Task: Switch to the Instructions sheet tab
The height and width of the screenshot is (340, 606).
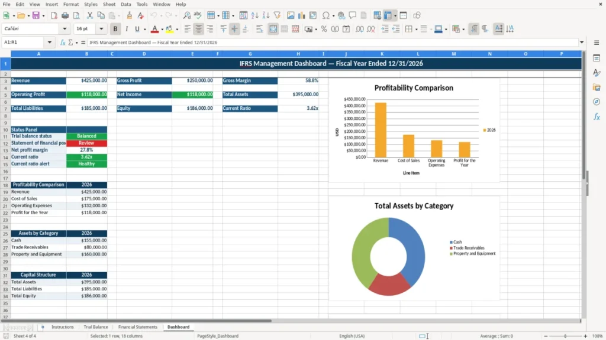Action: pyautogui.click(x=63, y=327)
